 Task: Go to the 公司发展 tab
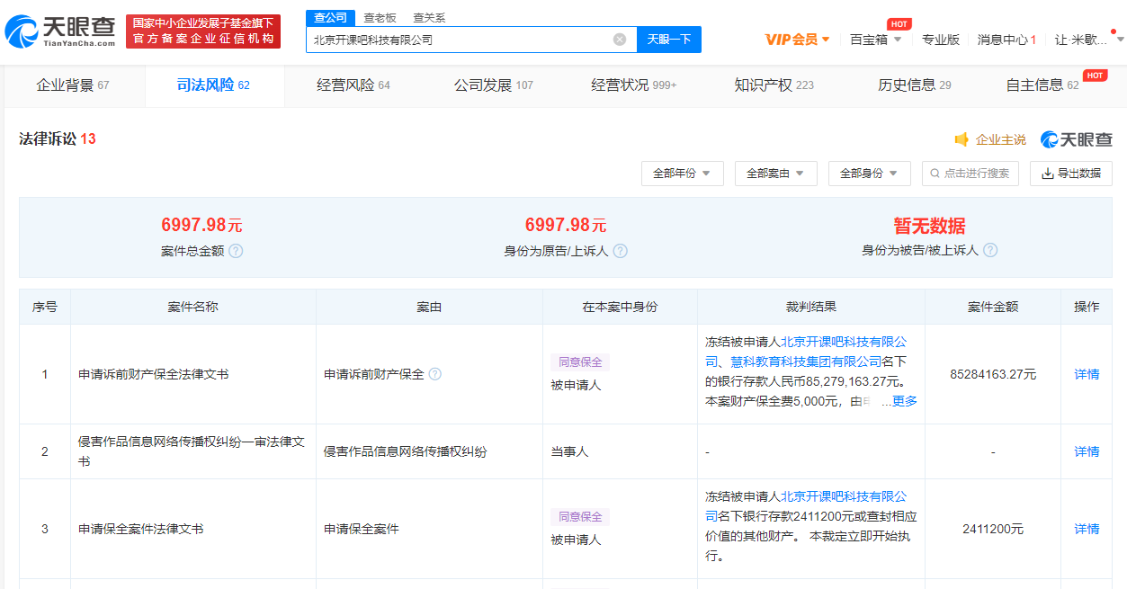click(494, 85)
